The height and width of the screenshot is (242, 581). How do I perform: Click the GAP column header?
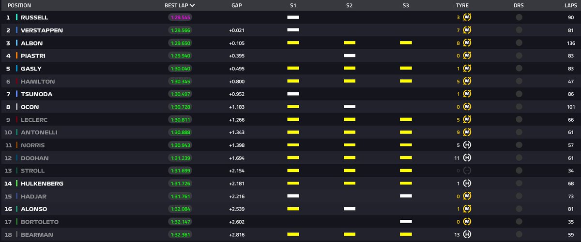pyautogui.click(x=236, y=6)
